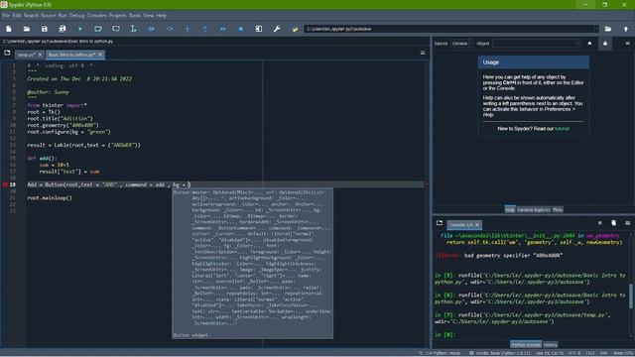Image resolution: width=635 pixels, height=357 pixels.
Task: Open Preferences with the wrench icon
Action: click(x=277, y=29)
